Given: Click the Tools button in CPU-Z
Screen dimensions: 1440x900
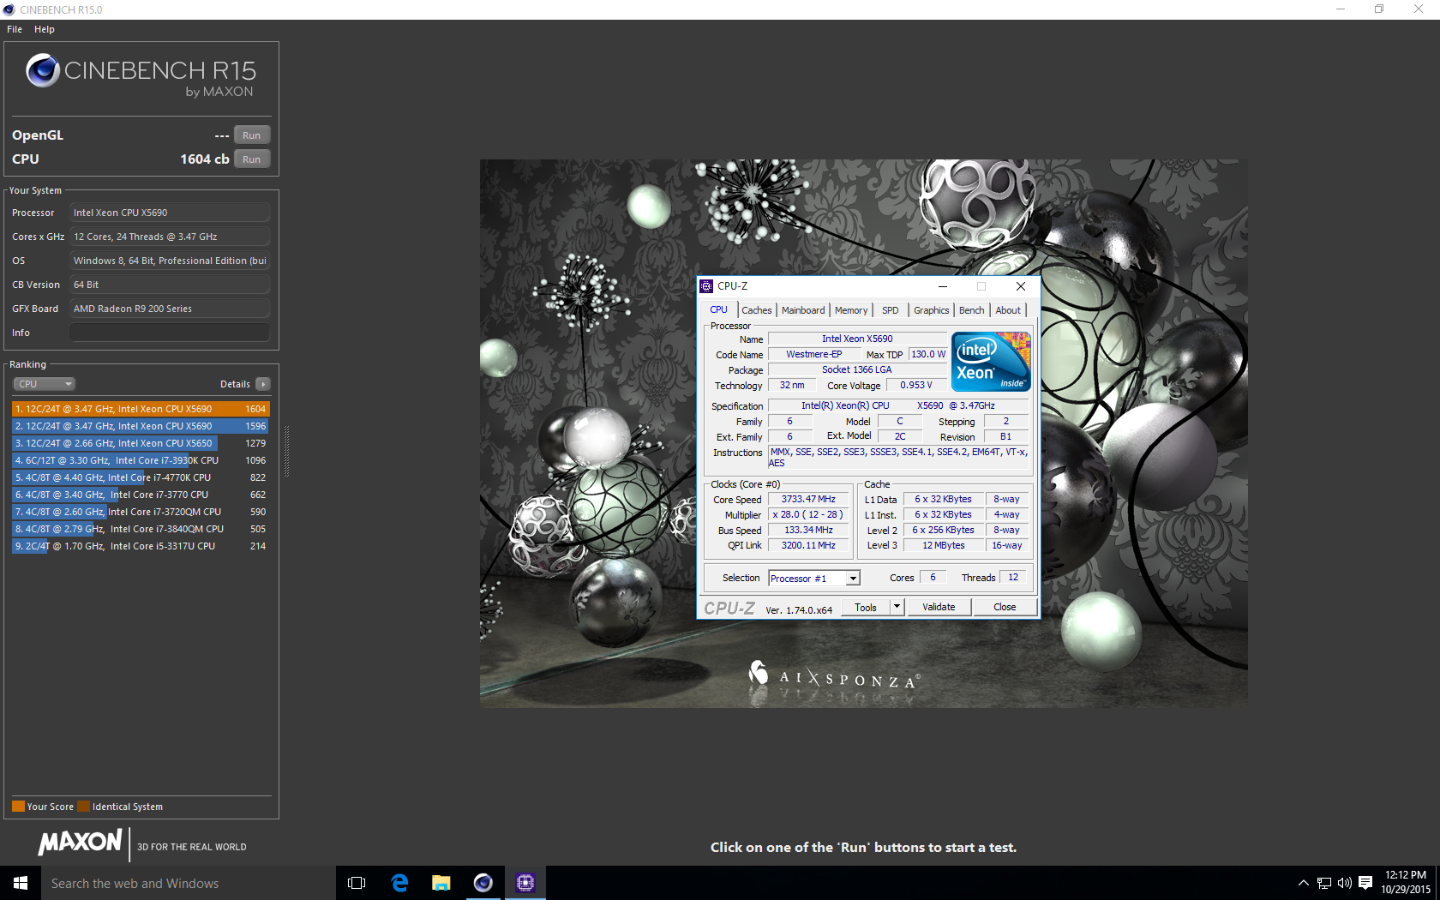Looking at the screenshot, I should [x=866, y=608].
